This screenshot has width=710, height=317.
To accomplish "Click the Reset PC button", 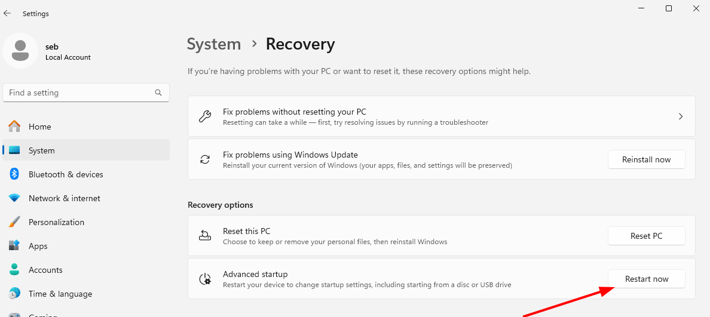I will 646,236.
